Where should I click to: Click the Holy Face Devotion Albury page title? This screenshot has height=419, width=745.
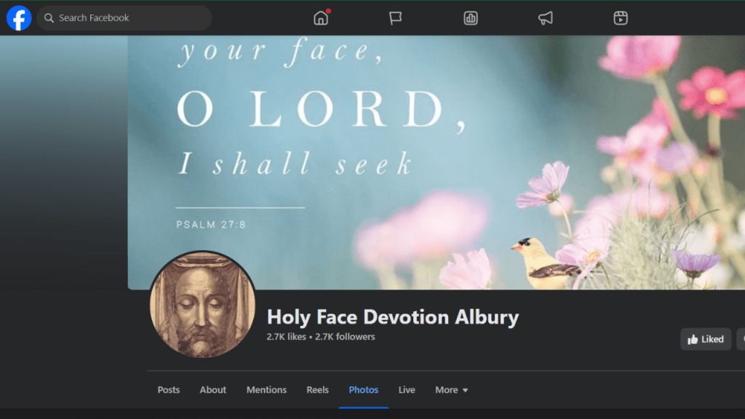pos(393,317)
